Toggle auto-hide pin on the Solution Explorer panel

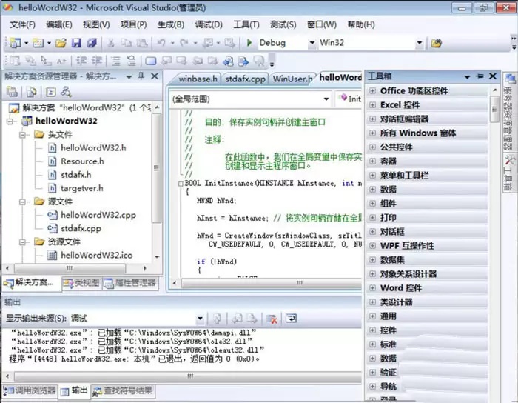point(142,76)
